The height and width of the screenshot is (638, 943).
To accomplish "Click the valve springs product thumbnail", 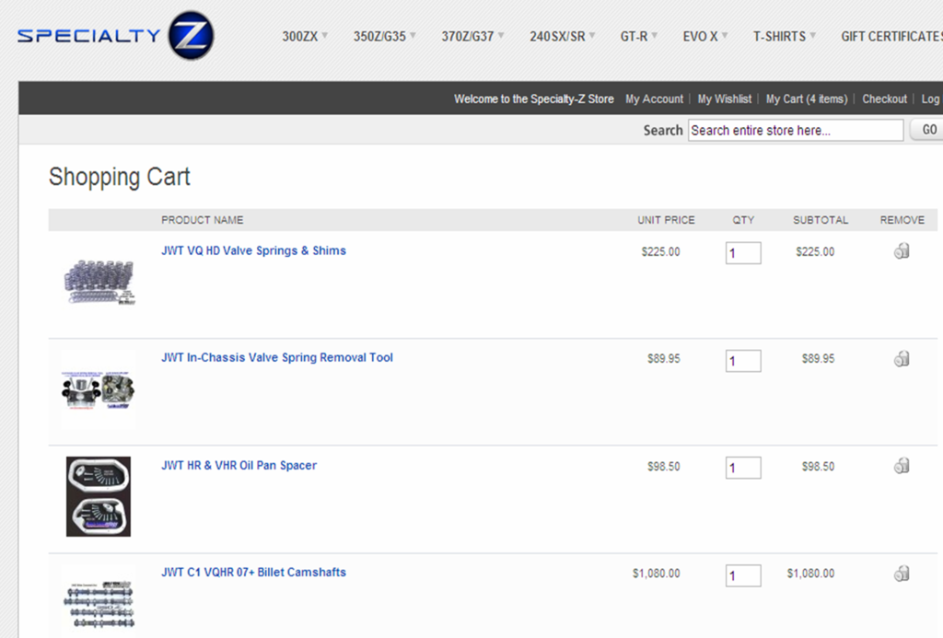I will coord(99,283).
